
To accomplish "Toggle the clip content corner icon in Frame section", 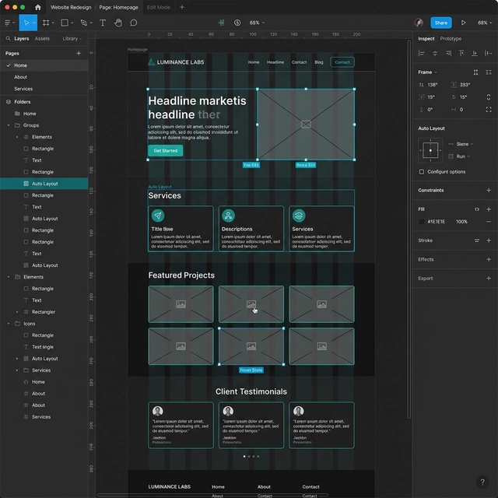I will tap(489, 109).
